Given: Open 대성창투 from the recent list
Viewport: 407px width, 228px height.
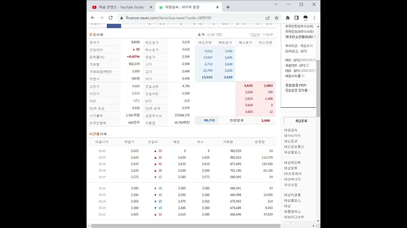Looking at the screenshot, I should click(x=291, y=168).
